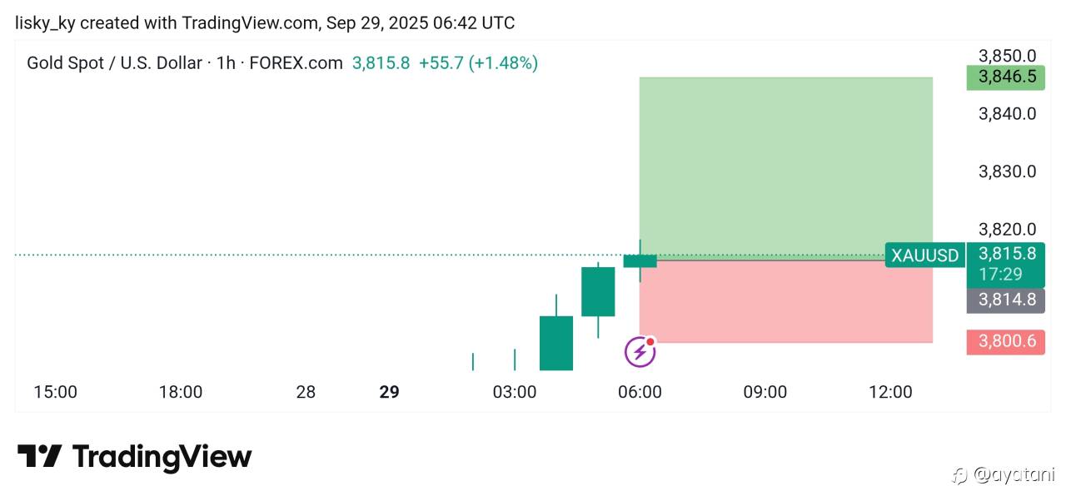Click the 12:00 time axis label
The image size is (1066, 501).
tap(890, 392)
